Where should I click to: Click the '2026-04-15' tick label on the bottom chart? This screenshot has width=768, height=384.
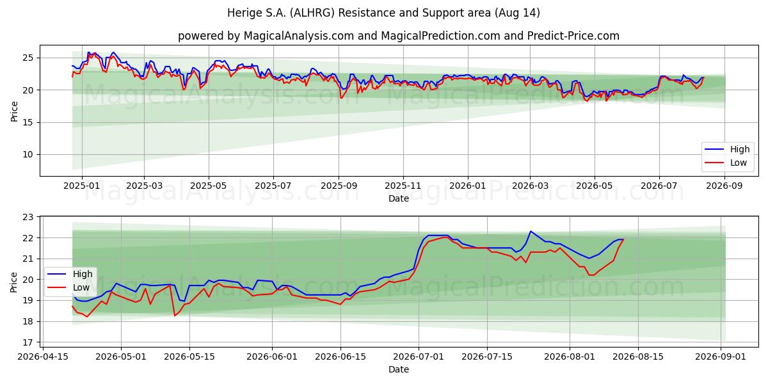pyautogui.click(x=43, y=357)
